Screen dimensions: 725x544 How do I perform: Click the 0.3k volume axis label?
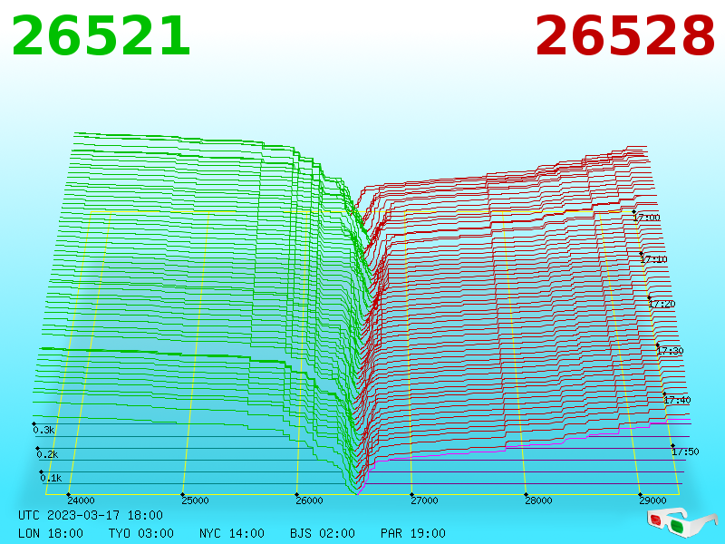click(43, 430)
